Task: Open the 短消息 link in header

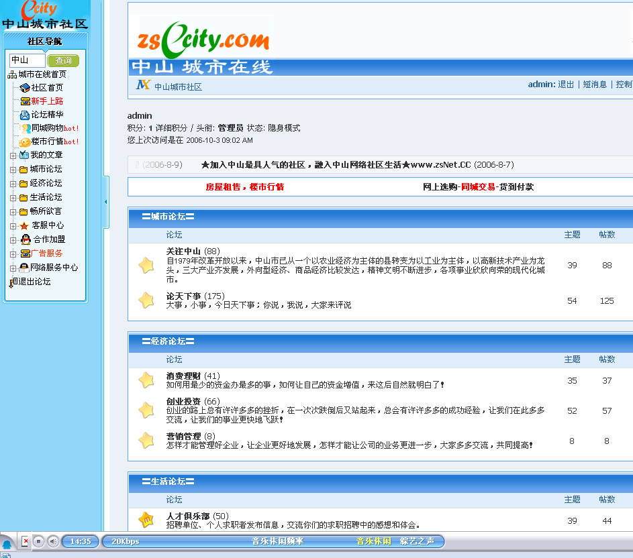Action: click(594, 85)
